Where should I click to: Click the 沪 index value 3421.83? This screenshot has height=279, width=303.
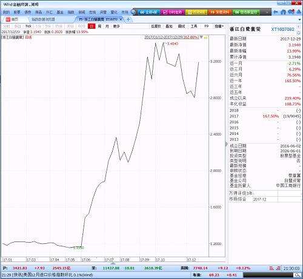click(20, 268)
